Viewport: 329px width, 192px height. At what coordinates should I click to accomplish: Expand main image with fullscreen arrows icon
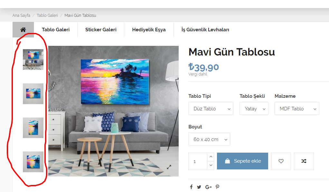click(169, 167)
